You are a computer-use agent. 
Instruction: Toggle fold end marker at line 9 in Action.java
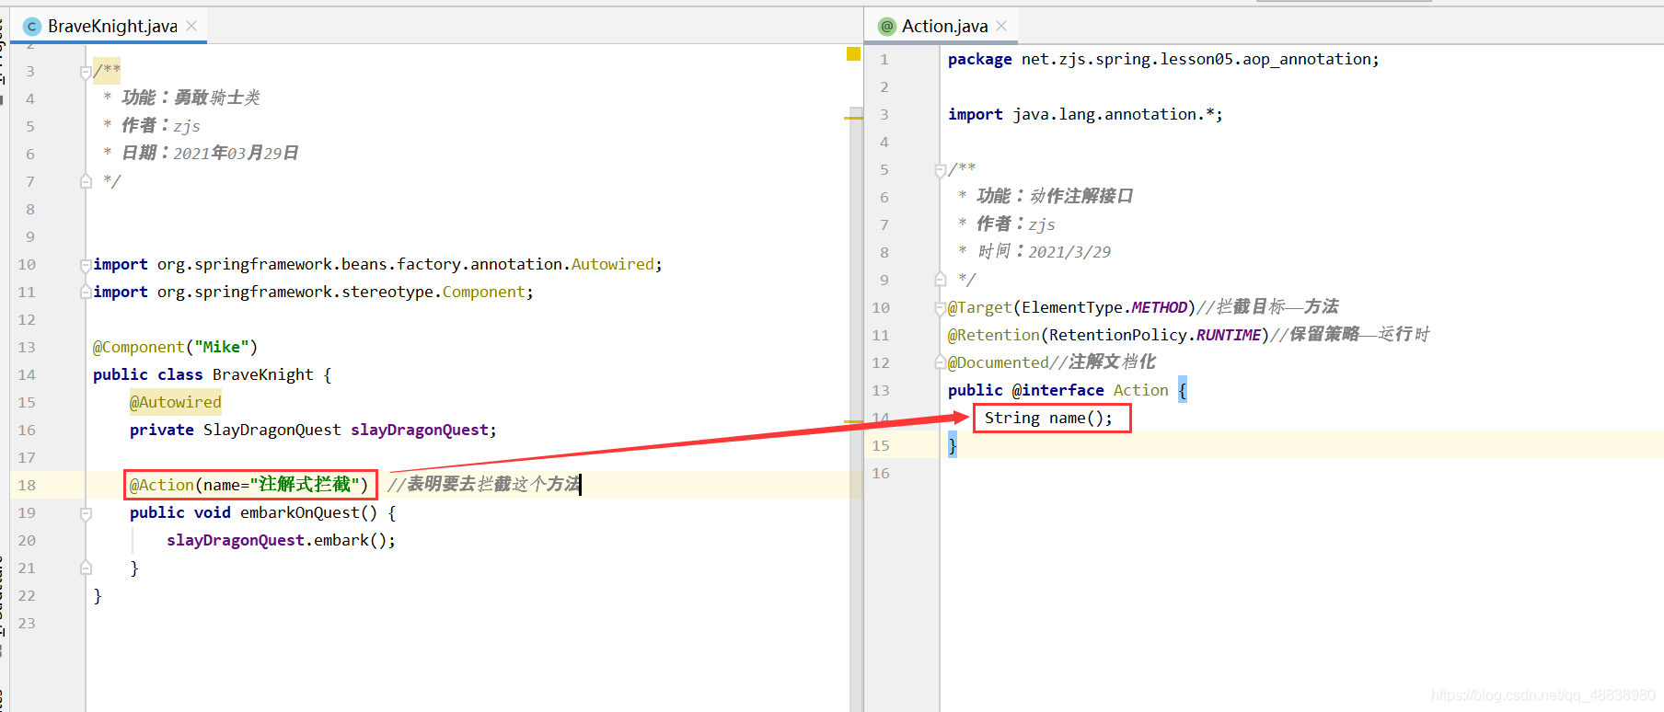point(940,279)
